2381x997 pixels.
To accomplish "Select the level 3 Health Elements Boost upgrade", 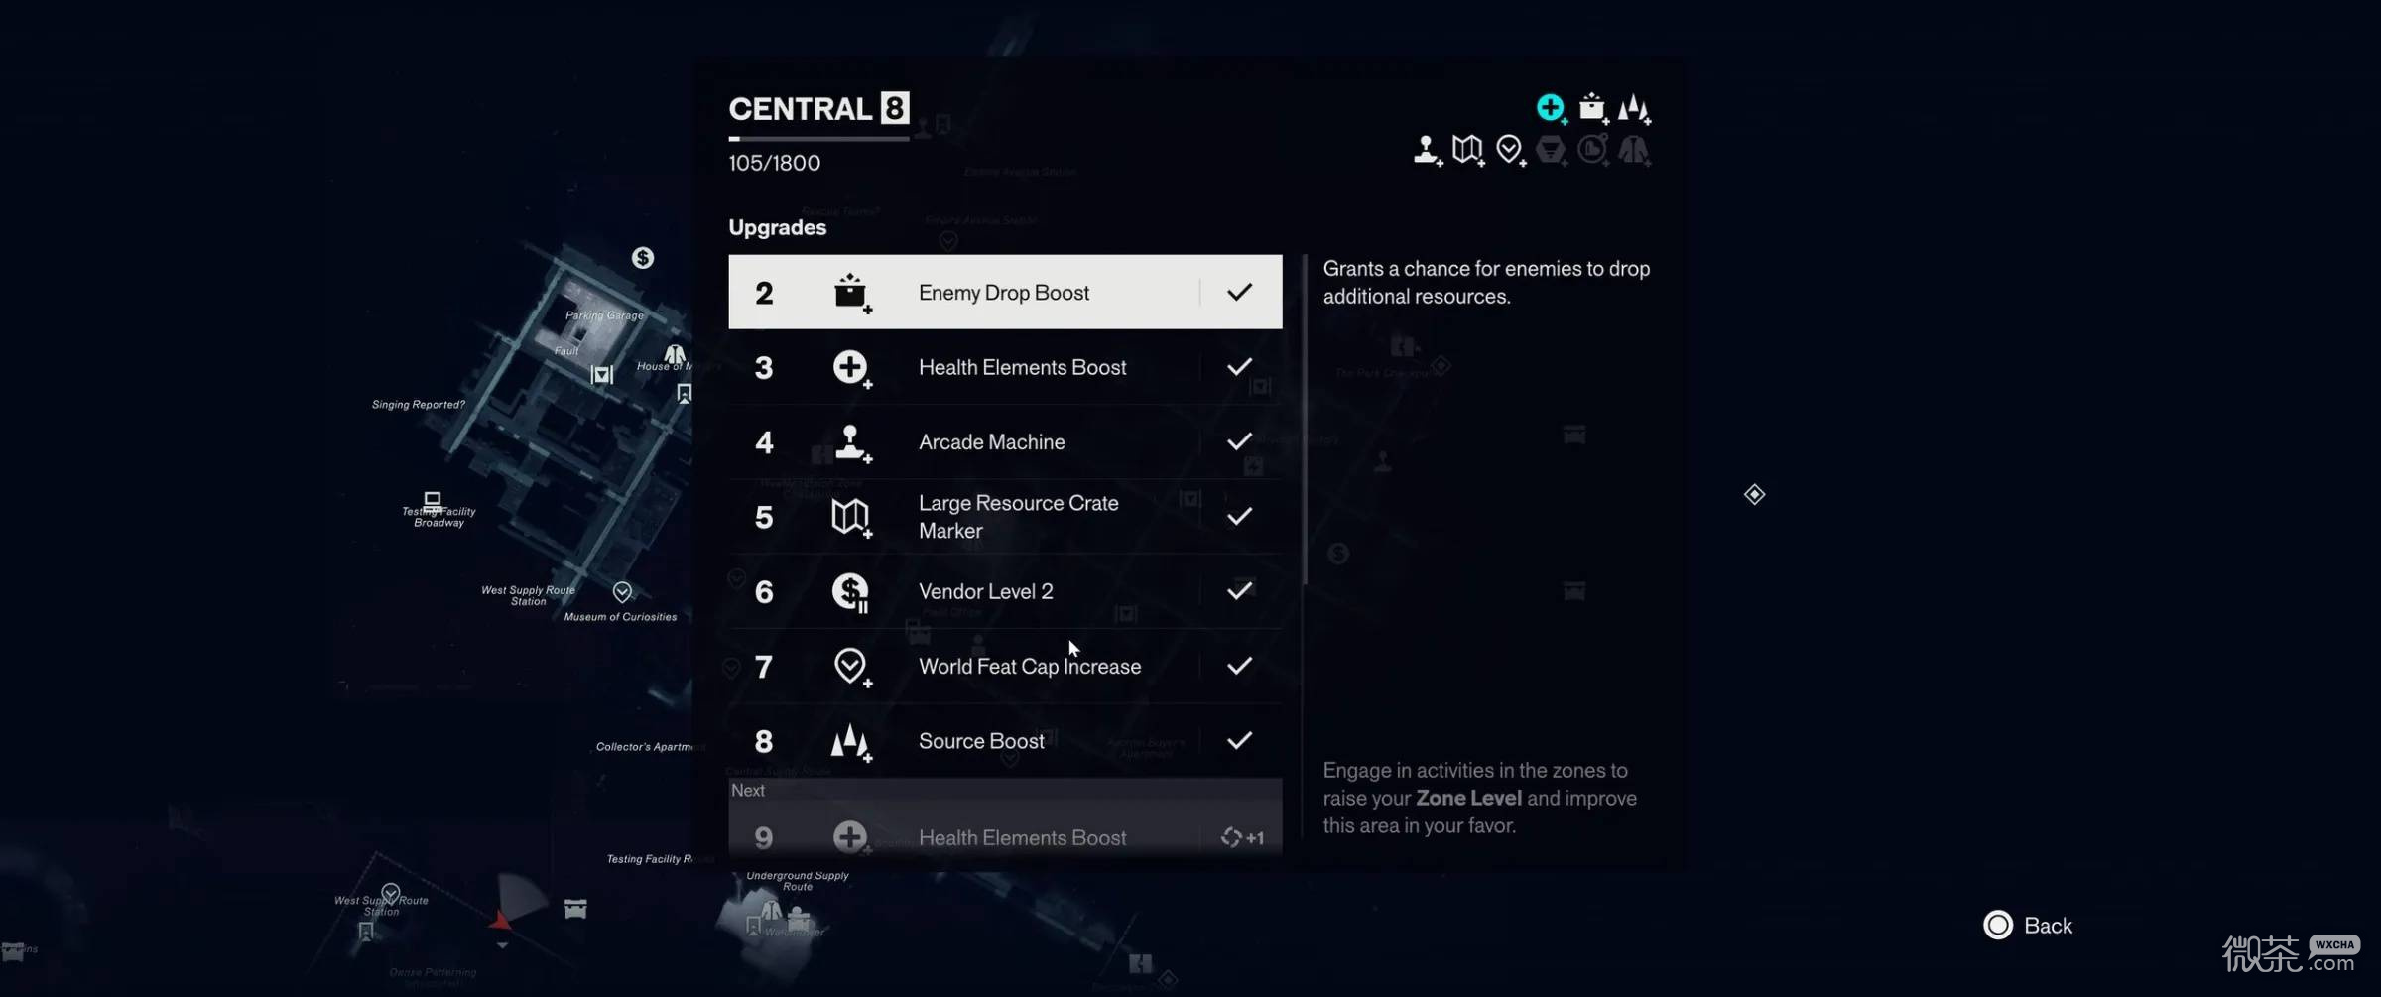I will [1005, 367].
